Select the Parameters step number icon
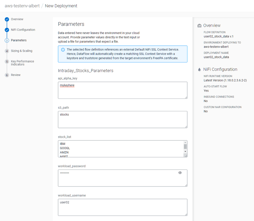254x221 pixels. 7,40
